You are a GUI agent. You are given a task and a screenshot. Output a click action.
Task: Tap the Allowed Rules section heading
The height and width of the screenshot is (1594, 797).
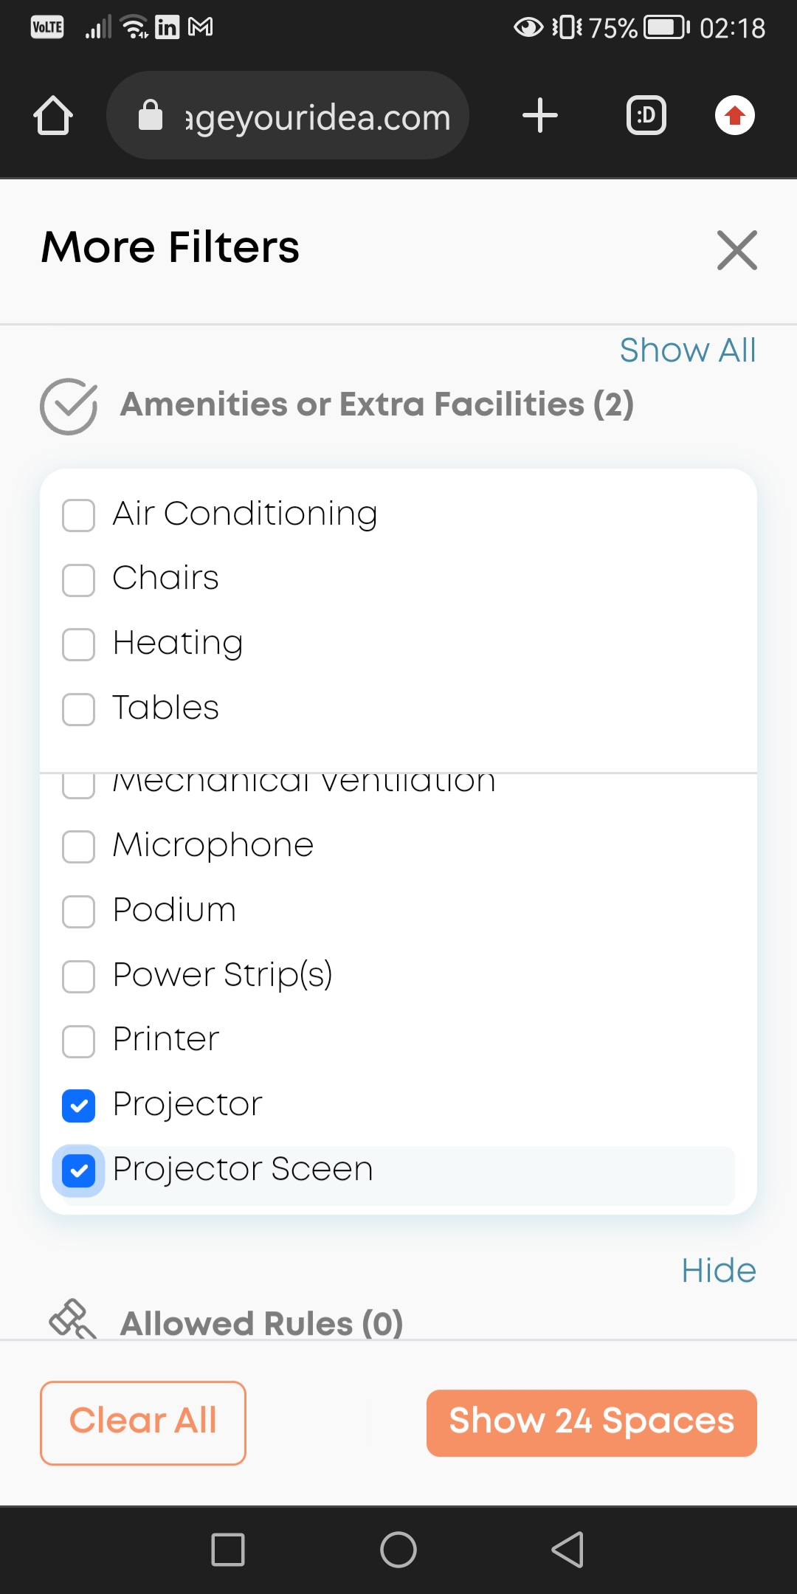[262, 1322]
